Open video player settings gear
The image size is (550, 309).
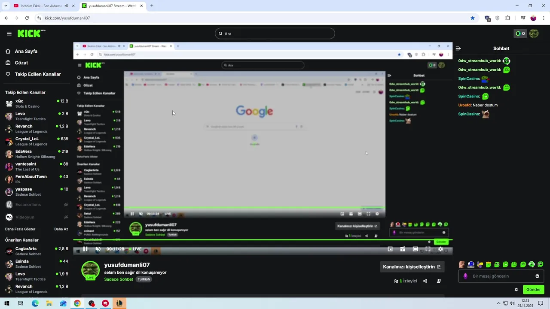pos(440,249)
